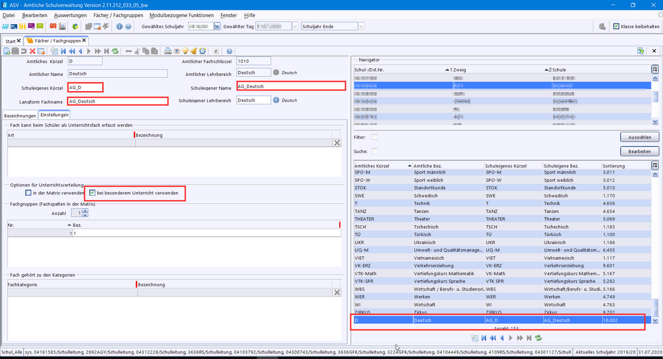The width and height of the screenshot is (663, 359).
Task: Click the green refresh arrows in module toolbar
Action: pos(115,51)
